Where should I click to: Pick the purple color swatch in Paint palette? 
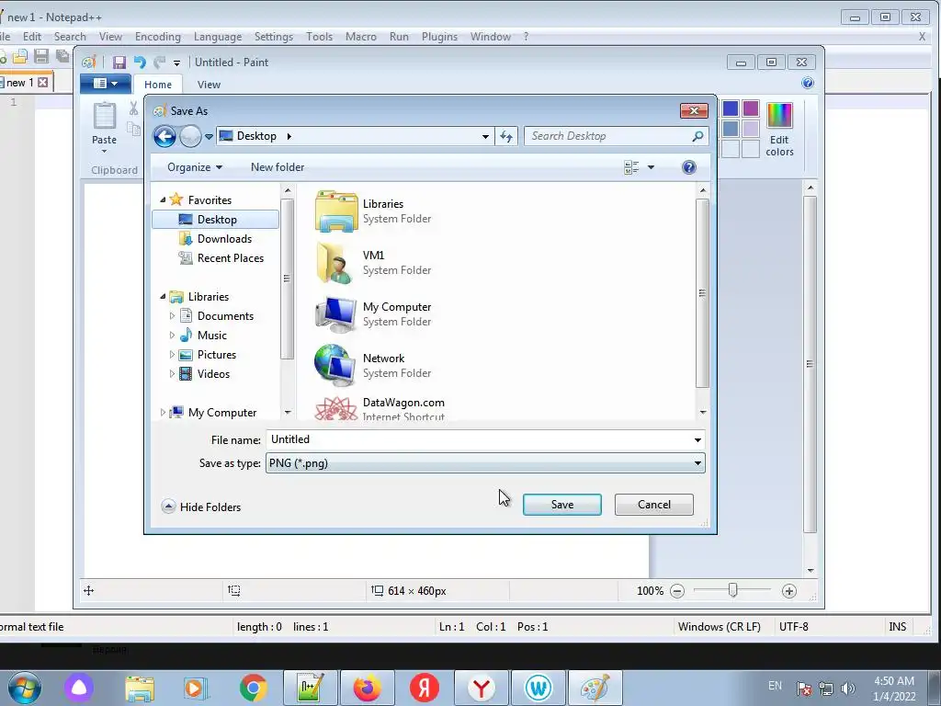[x=750, y=108]
